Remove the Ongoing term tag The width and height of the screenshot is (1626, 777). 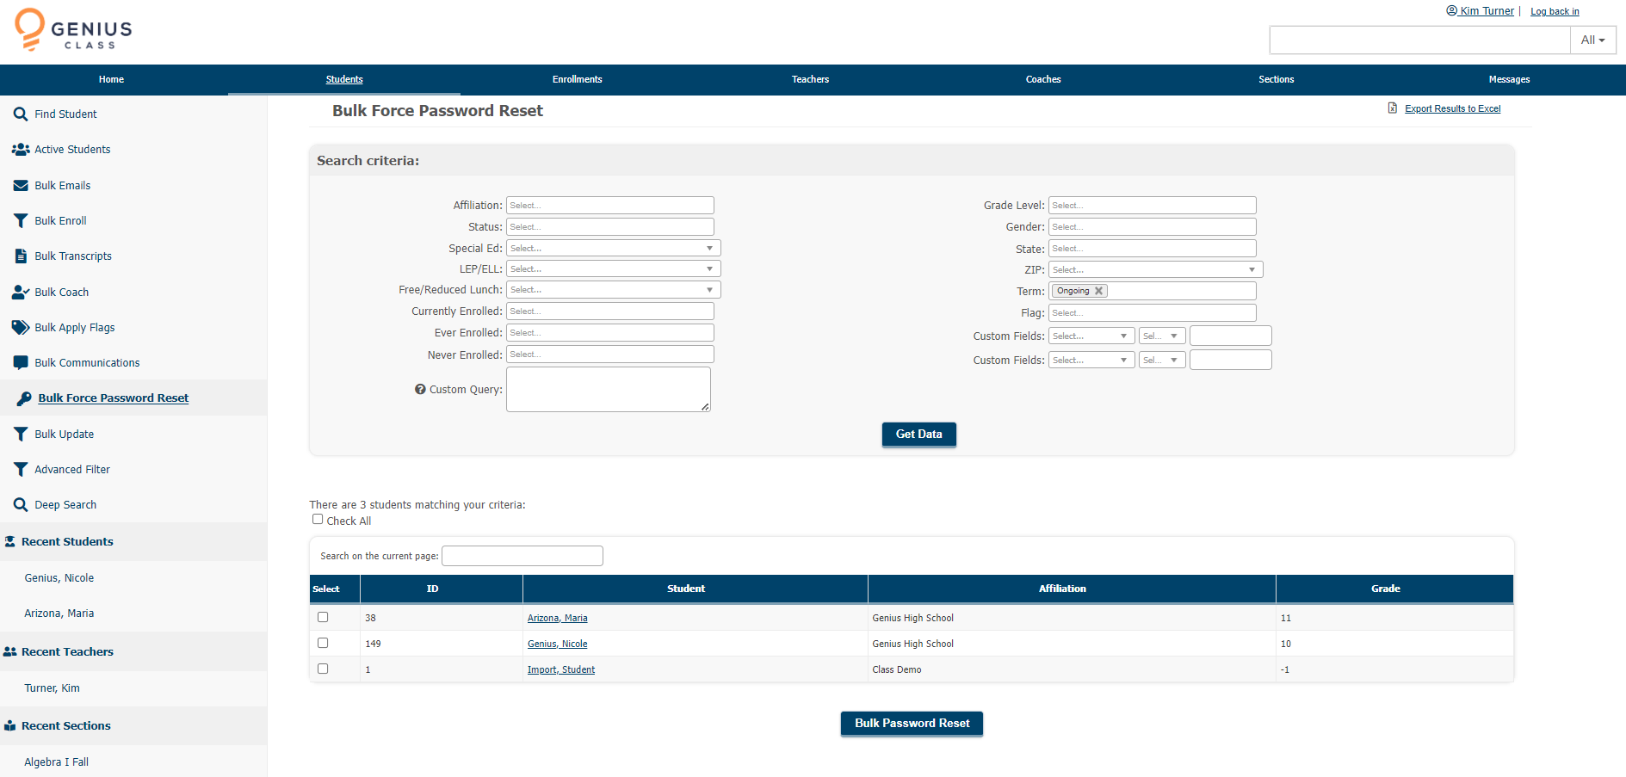tap(1098, 291)
